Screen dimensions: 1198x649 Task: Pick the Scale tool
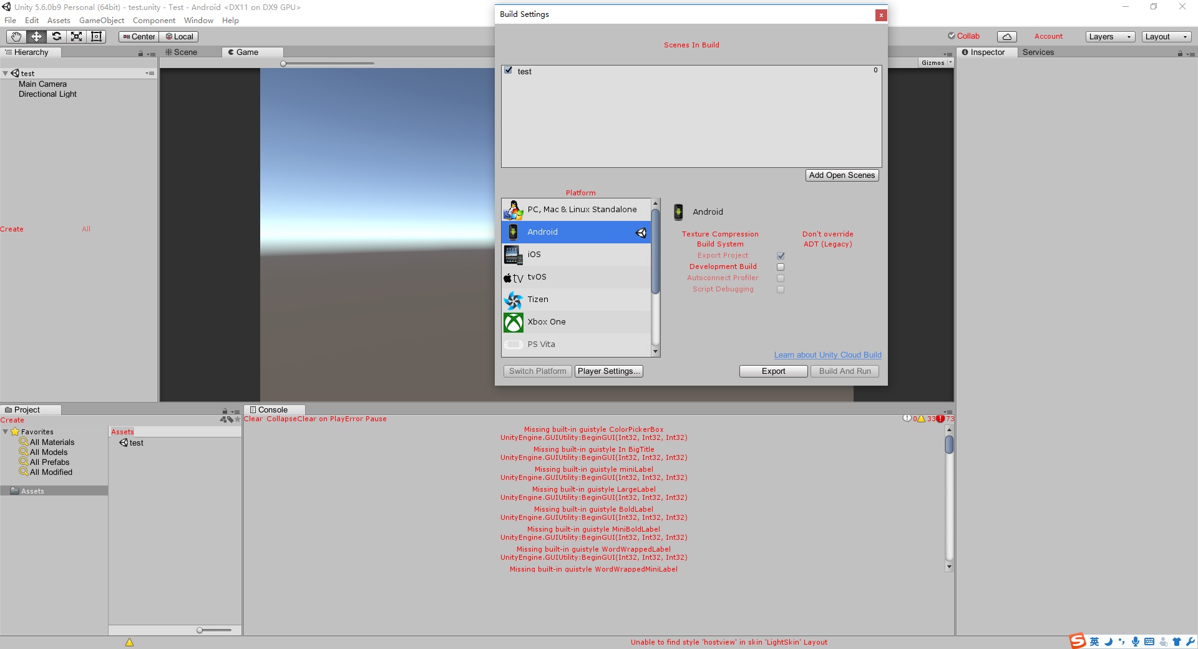(76, 37)
